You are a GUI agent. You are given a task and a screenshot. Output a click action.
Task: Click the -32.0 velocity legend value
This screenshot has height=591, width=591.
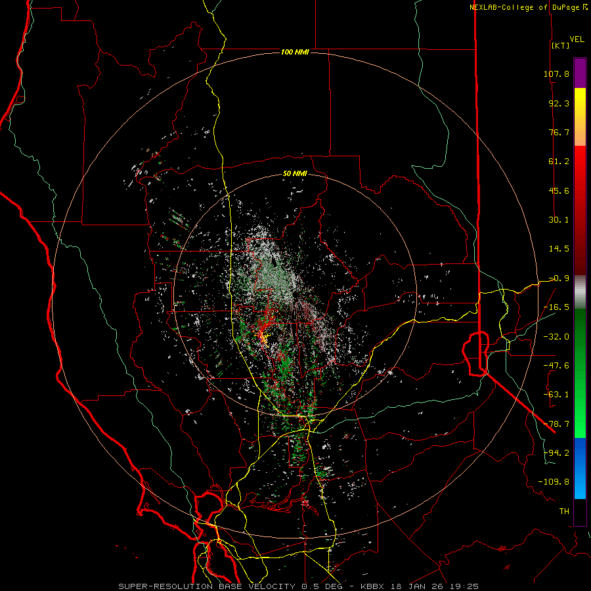pos(556,337)
